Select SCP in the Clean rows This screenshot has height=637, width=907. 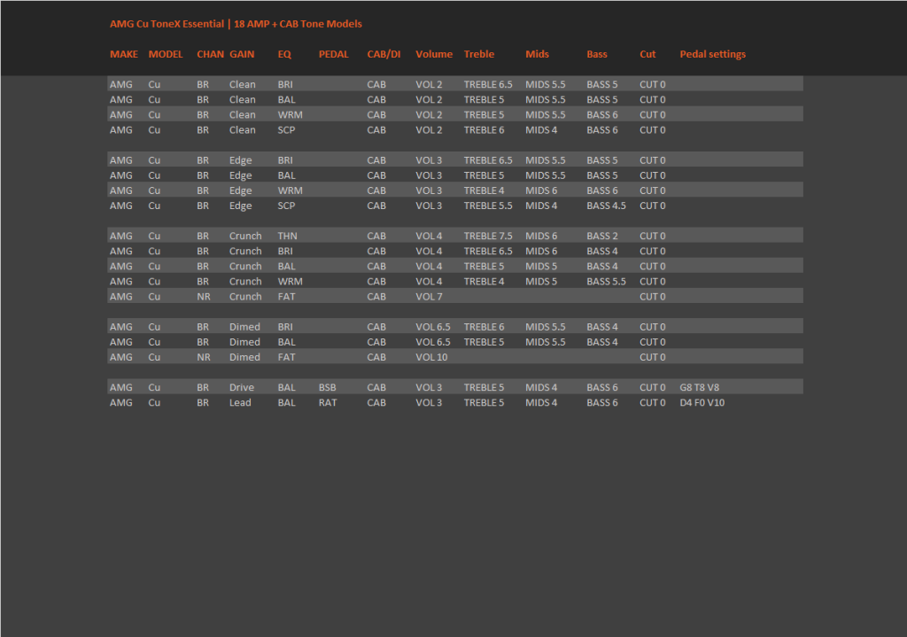pyautogui.click(x=286, y=129)
